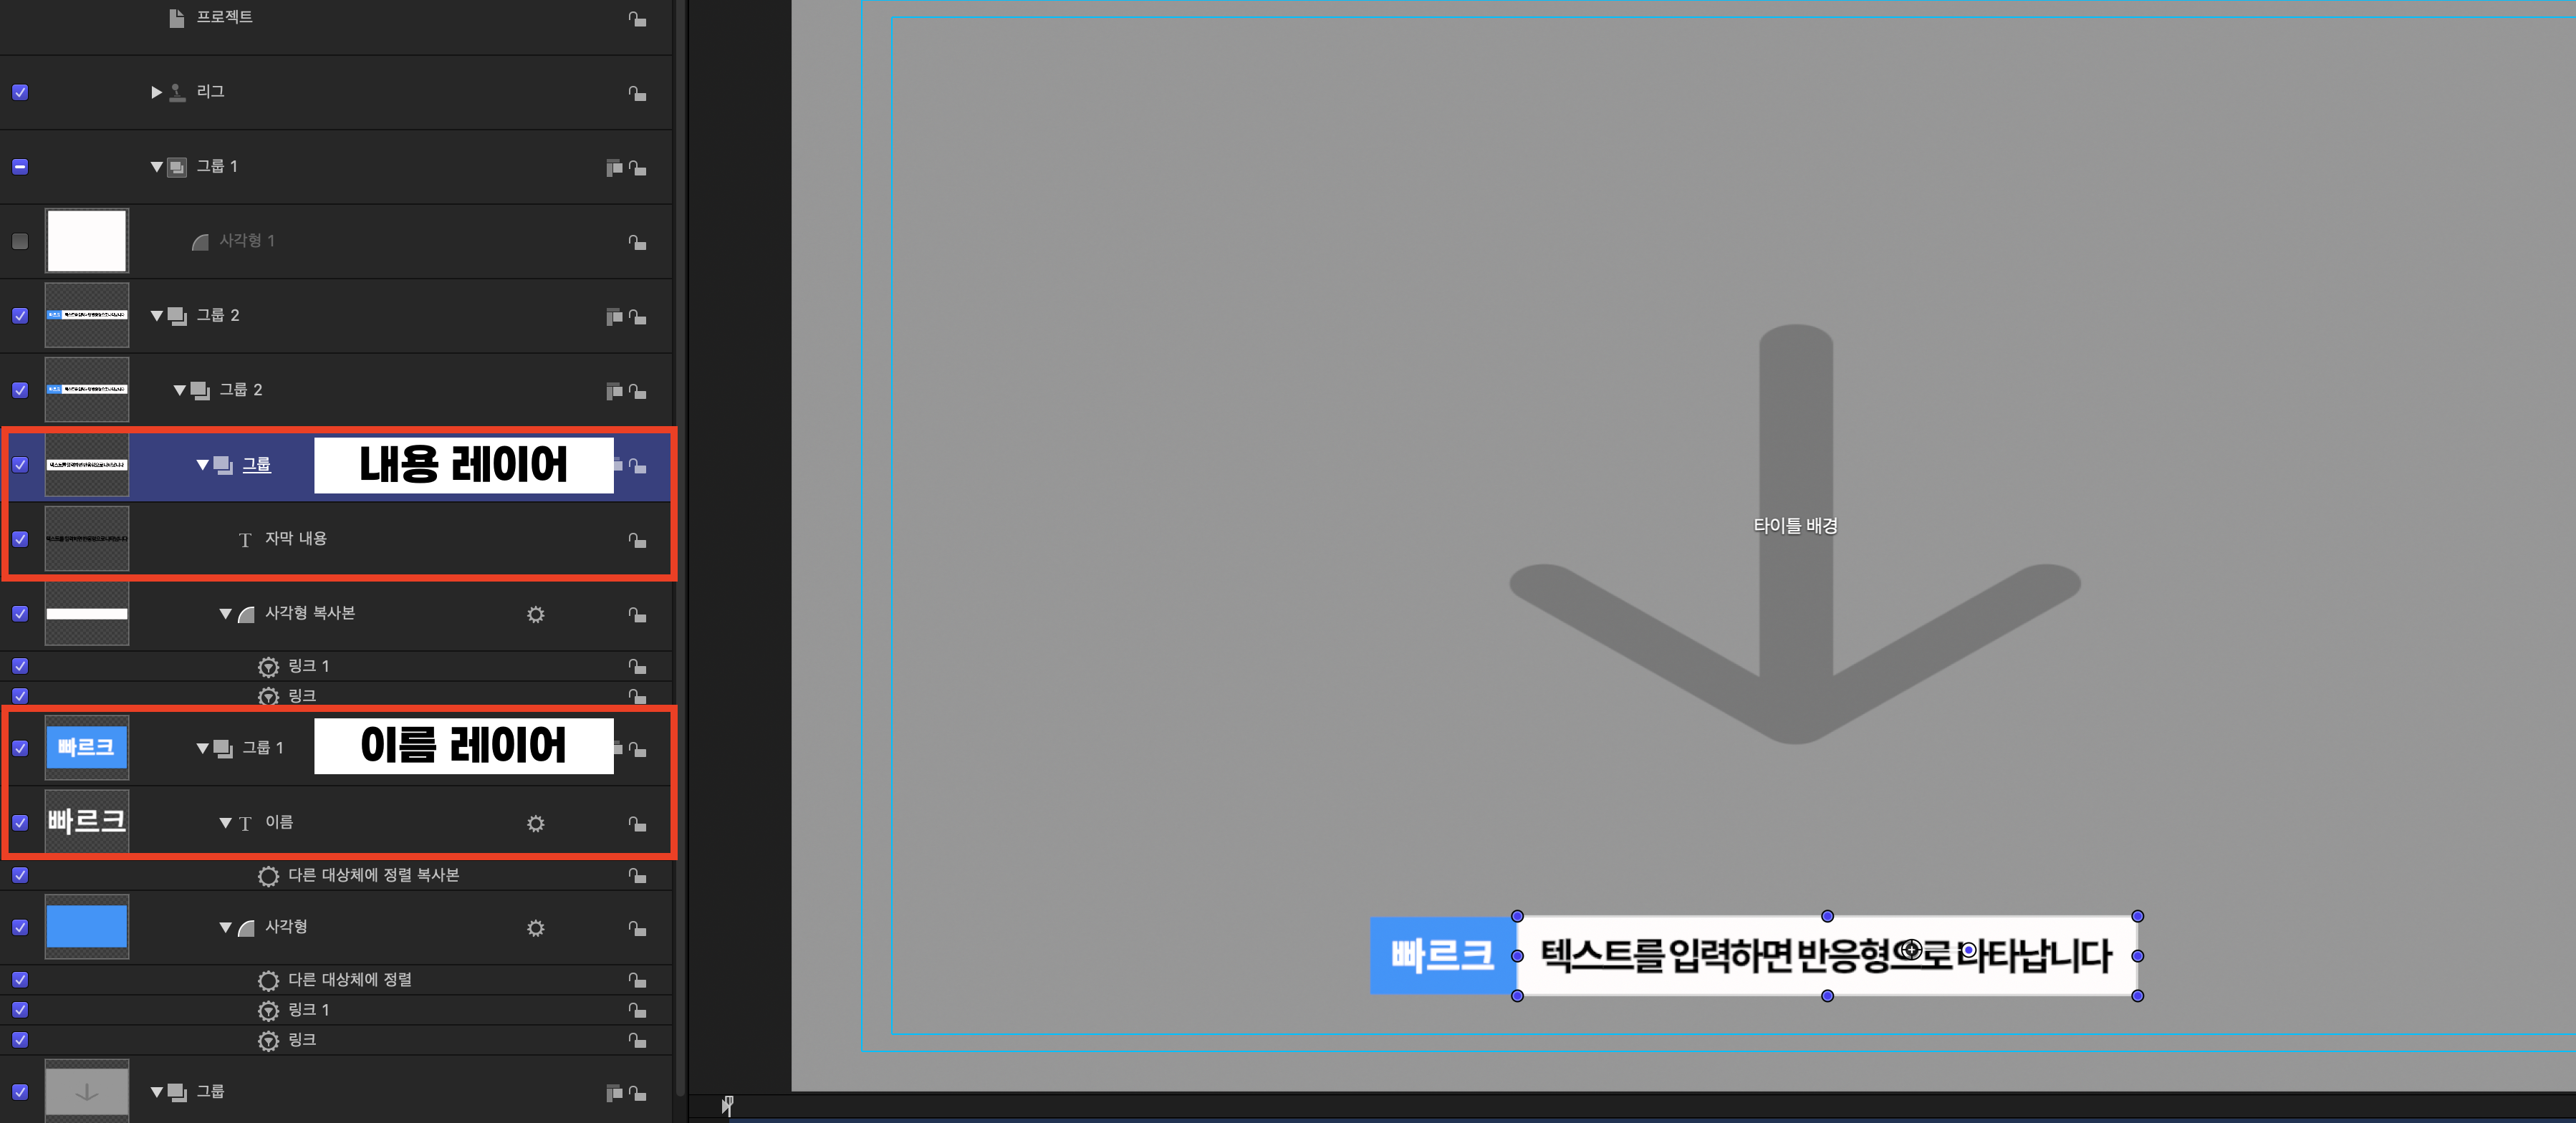The height and width of the screenshot is (1123, 2576).
Task: Click gear icon on 사각형 복사본 row
Action: 536,614
